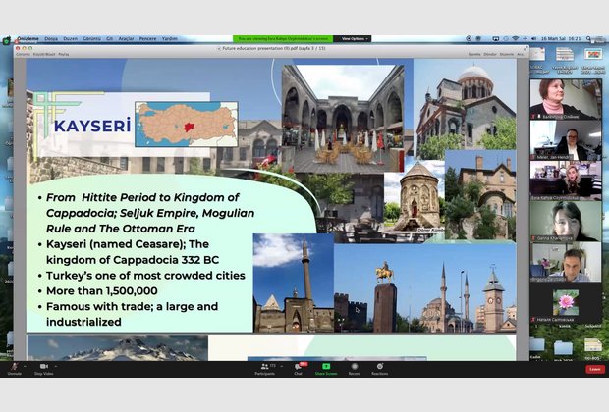609x412 pixels.
Task: Select Meier, Jan-Hendrik participant video
Action: point(566,140)
